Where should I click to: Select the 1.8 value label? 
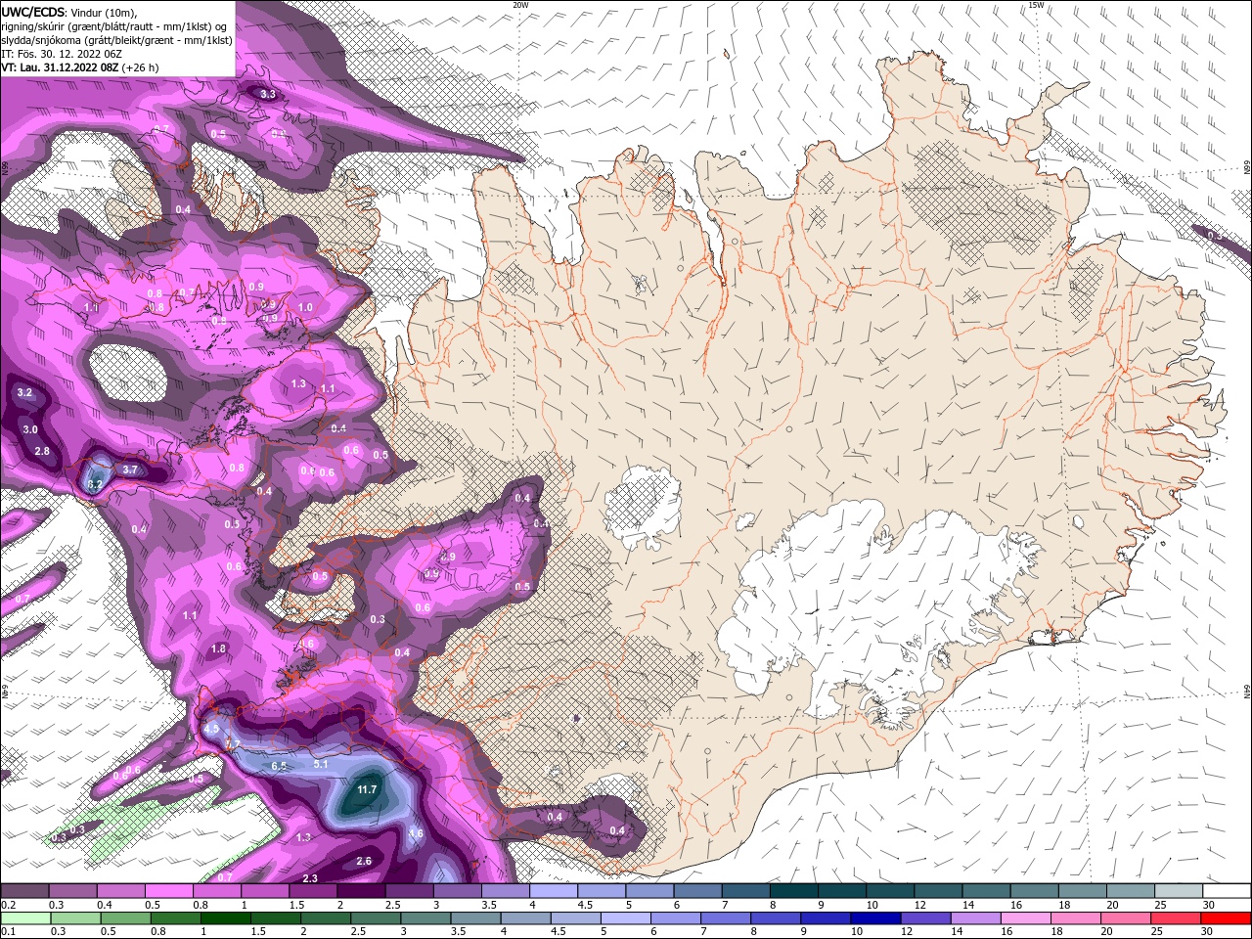tap(219, 648)
